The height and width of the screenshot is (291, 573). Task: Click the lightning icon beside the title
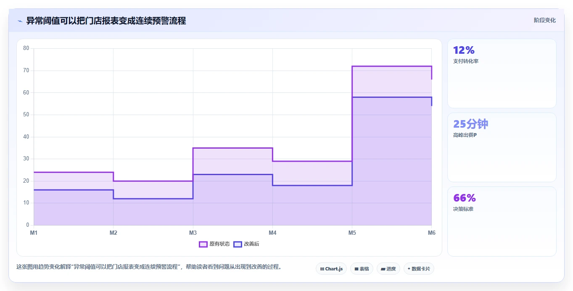20,21
